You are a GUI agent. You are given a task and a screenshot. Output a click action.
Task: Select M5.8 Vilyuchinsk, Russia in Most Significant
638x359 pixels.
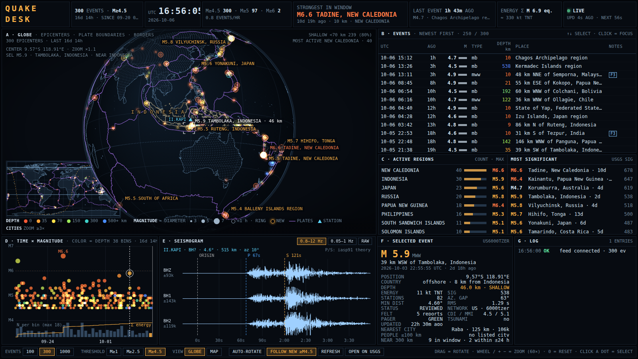(572, 205)
